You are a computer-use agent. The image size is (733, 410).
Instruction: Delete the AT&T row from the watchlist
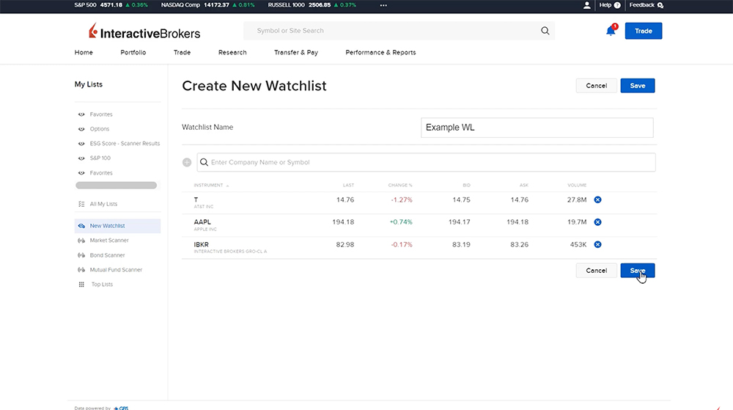tap(597, 199)
